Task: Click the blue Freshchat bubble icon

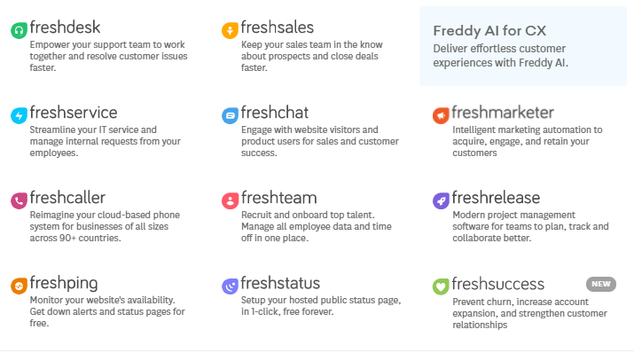Action: (230, 115)
